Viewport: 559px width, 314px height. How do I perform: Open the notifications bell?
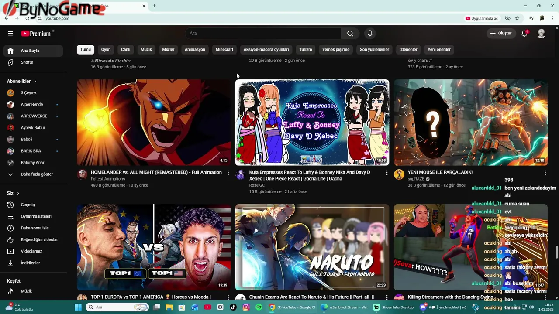coord(525,34)
